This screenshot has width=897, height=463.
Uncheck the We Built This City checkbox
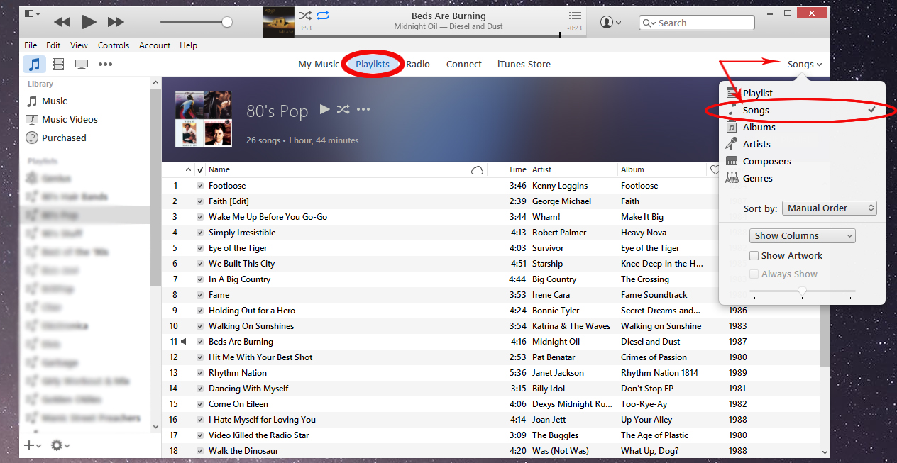tap(200, 264)
